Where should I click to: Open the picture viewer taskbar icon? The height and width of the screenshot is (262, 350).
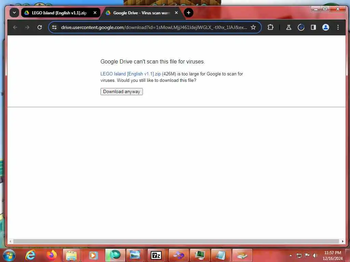pos(135,255)
